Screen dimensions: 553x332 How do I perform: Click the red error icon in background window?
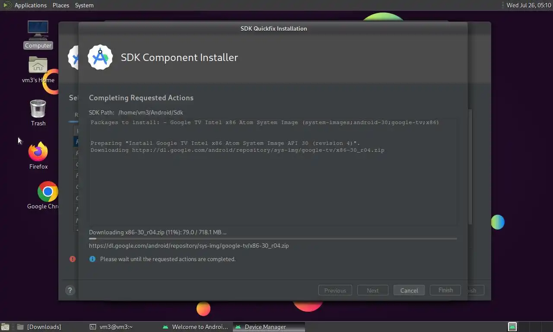coord(73,259)
